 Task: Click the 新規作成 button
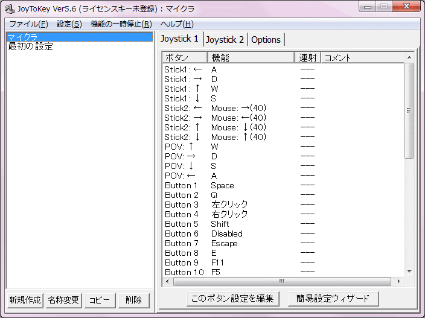[x=25, y=300]
